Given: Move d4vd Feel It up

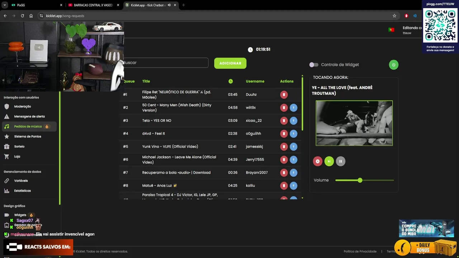Looking at the screenshot, I should (293, 134).
